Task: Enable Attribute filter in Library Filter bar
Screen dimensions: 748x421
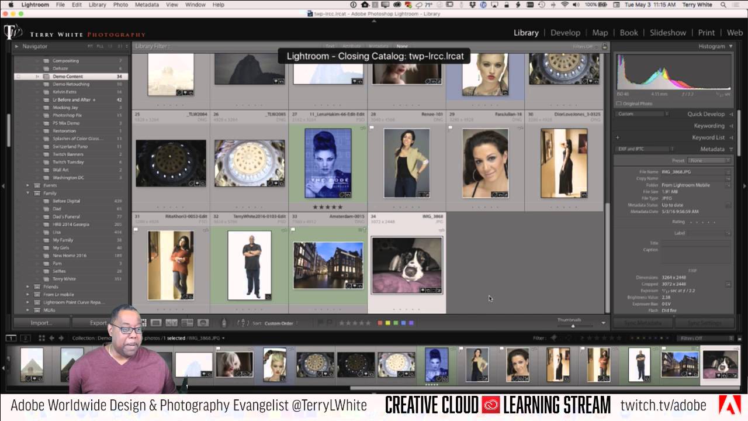Action: [351, 46]
